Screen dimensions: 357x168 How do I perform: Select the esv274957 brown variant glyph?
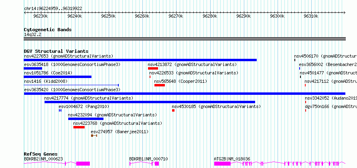[94, 136]
